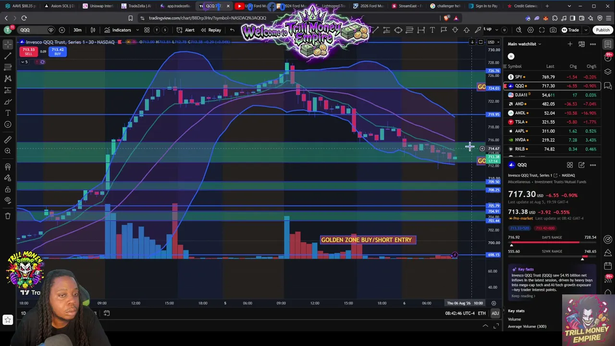Toggle ADJ price adjustment
Viewport: 615px width, 346px height.
(x=495, y=313)
